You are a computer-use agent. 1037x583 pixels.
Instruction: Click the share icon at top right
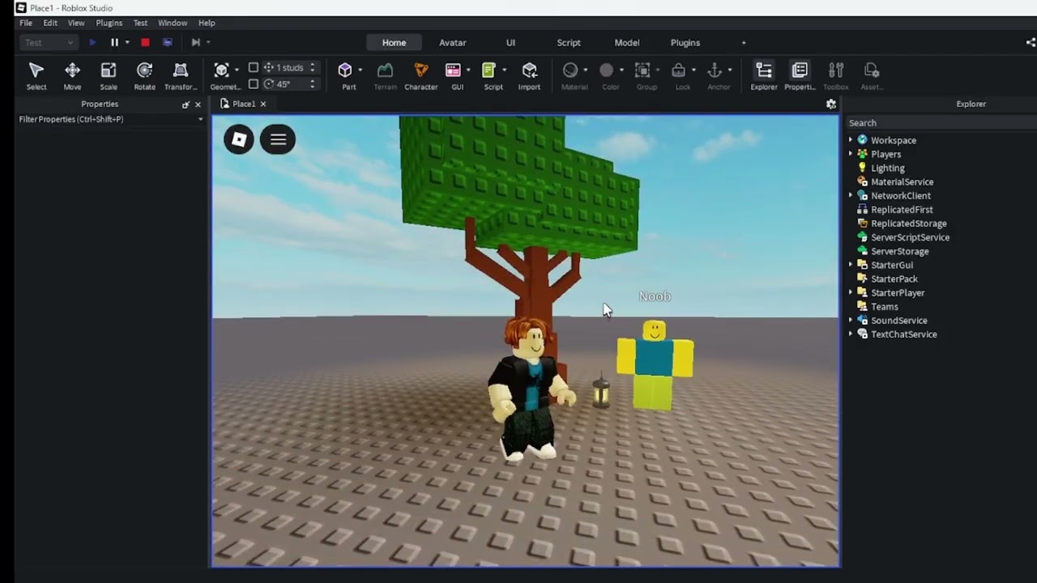[1031, 42]
